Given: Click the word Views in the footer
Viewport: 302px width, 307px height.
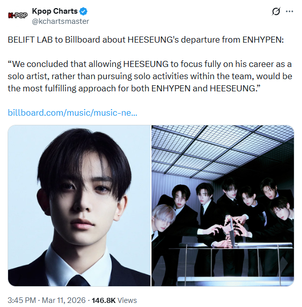Looking at the screenshot, I should click(x=127, y=300).
